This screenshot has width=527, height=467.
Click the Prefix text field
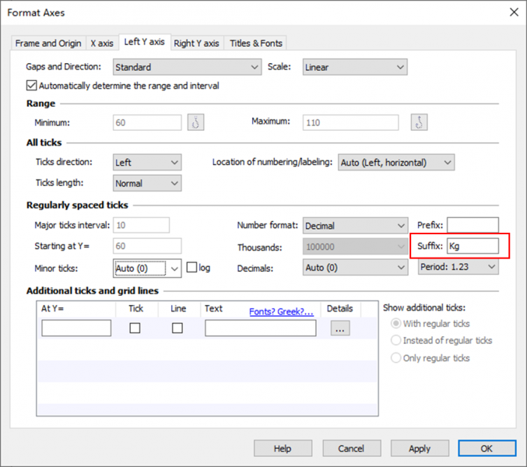pos(473,226)
